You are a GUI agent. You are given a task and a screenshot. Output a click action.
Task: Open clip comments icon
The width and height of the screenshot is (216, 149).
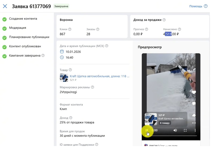click(194, 104)
